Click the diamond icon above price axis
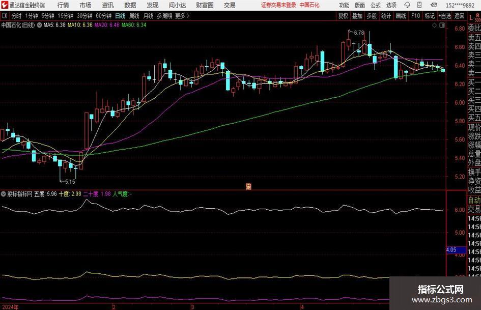The height and width of the screenshot is (310, 481). tap(434, 25)
